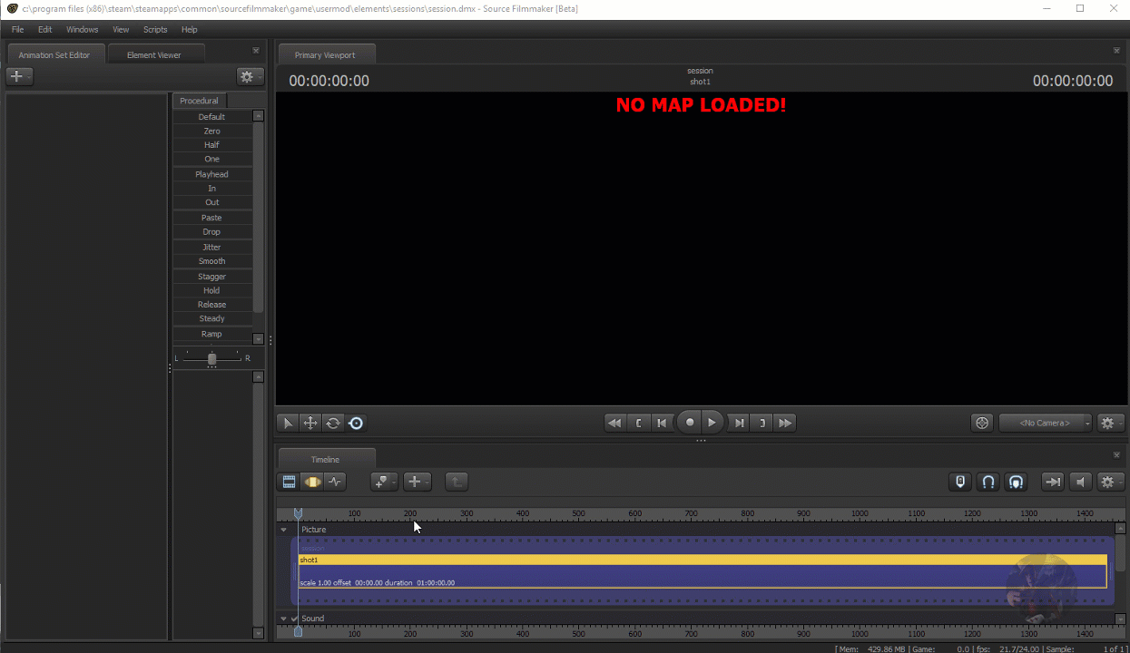Image resolution: width=1130 pixels, height=653 pixels.
Task: Fast-forward to the end of sequence
Action: [785, 423]
